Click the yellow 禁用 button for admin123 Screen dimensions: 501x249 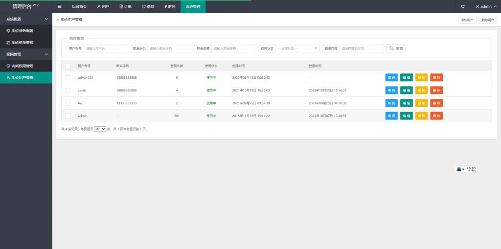421,78
